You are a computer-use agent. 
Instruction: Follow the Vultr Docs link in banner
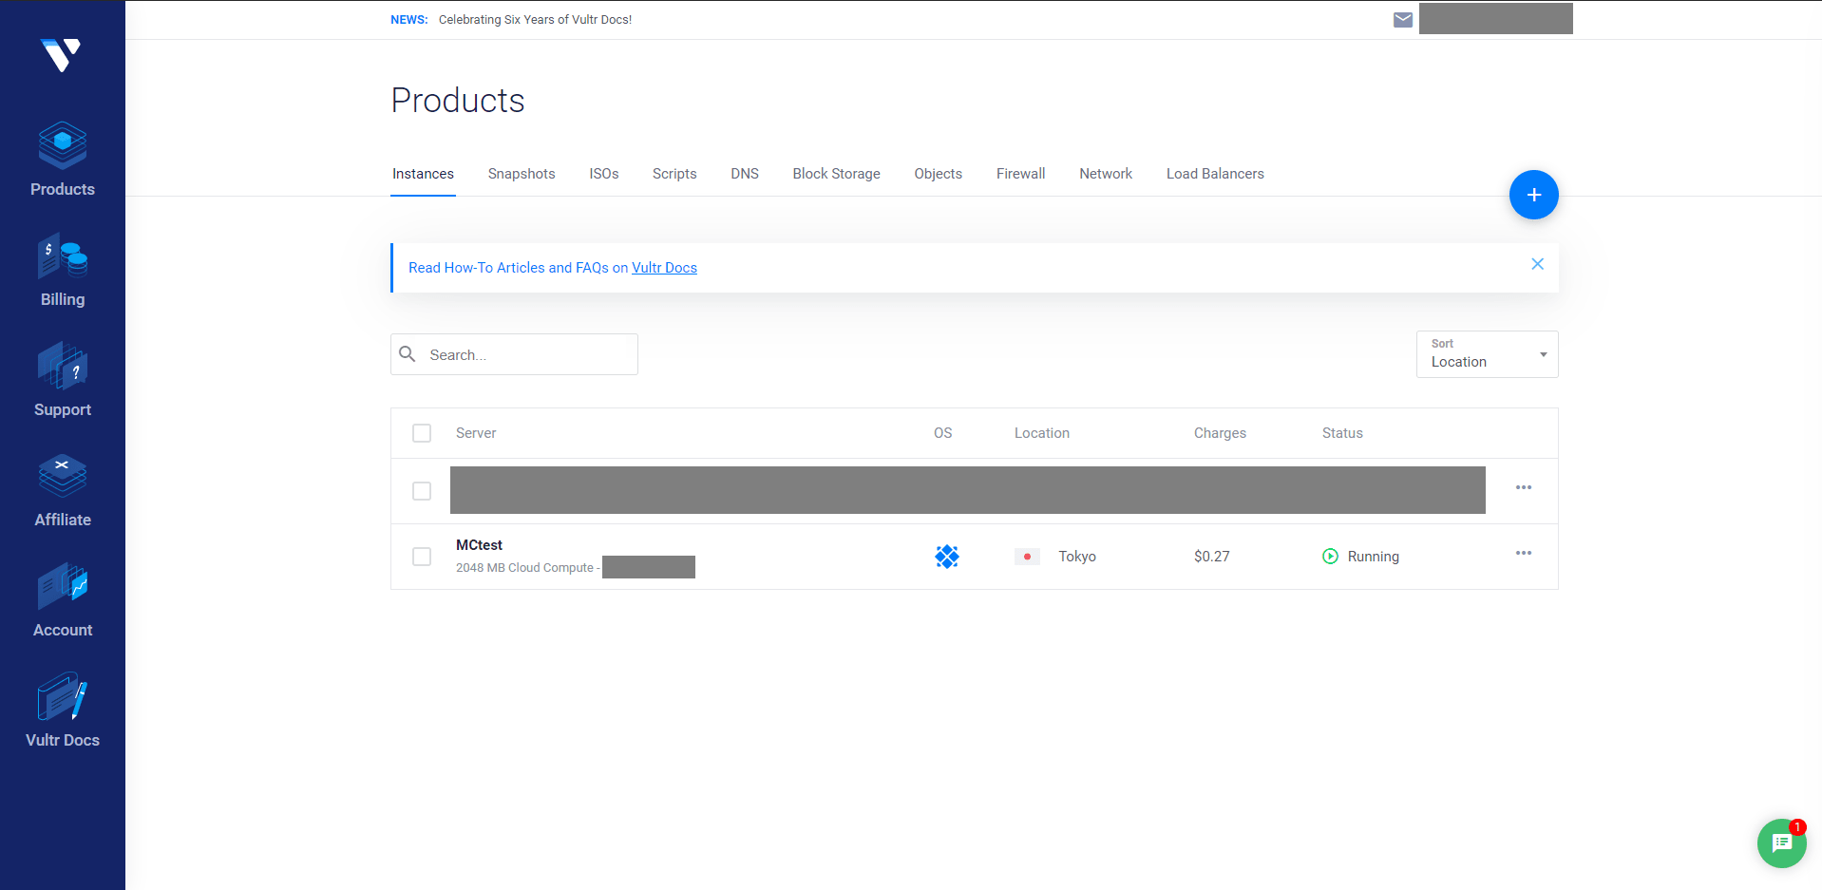pos(664,268)
